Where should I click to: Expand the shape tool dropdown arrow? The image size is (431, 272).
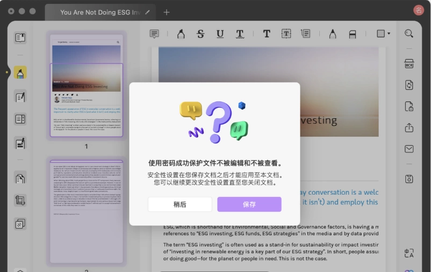click(x=389, y=33)
